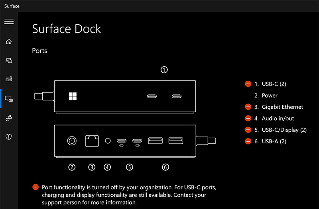Open the devices sidebar icon below Home
Screen dimensions: 319x209
coord(9,61)
